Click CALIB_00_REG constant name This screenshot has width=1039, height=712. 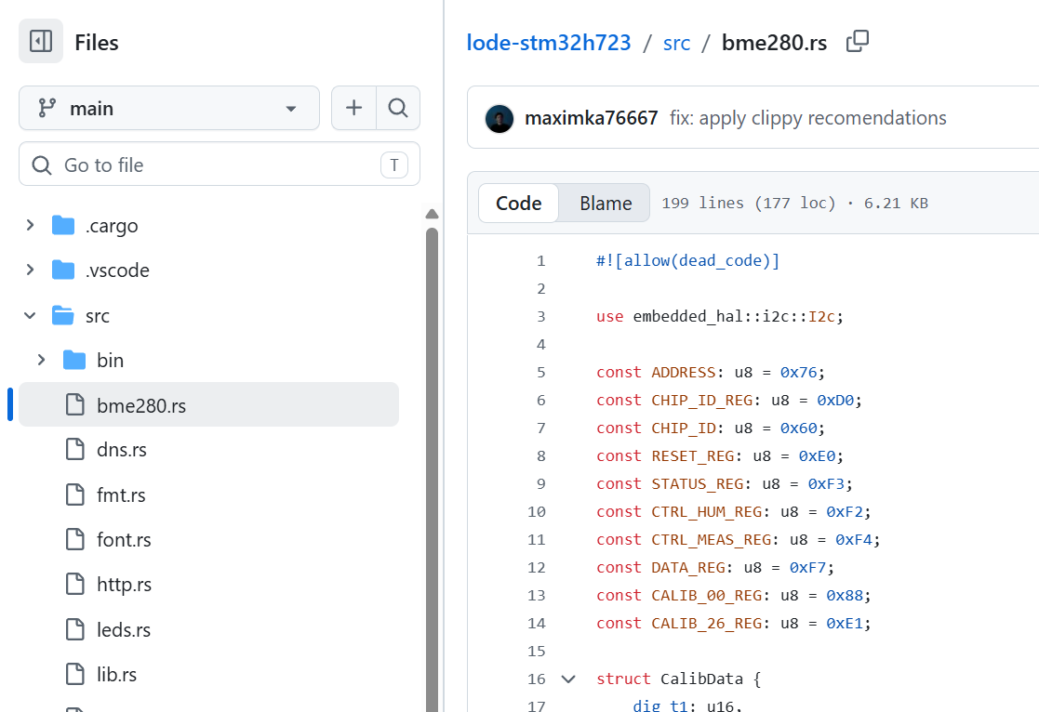706,595
